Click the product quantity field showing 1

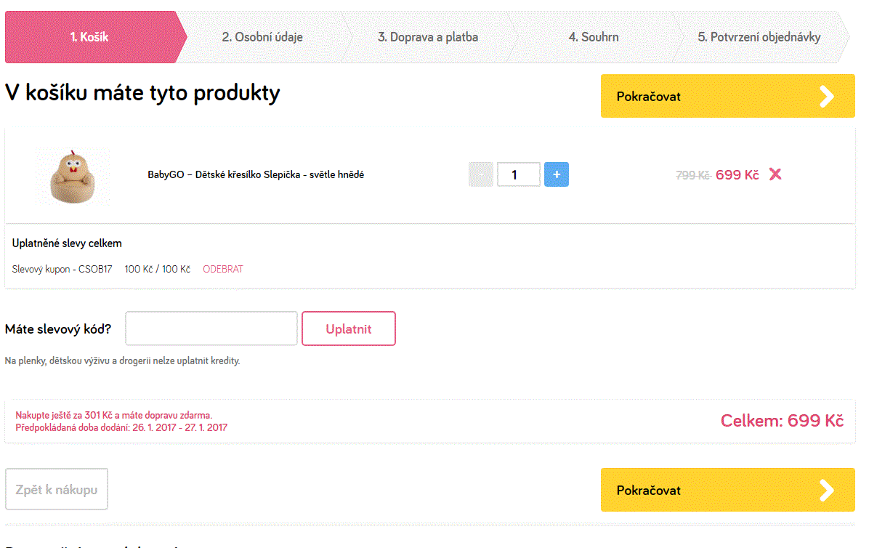pyautogui.click(x=518, y=174)
